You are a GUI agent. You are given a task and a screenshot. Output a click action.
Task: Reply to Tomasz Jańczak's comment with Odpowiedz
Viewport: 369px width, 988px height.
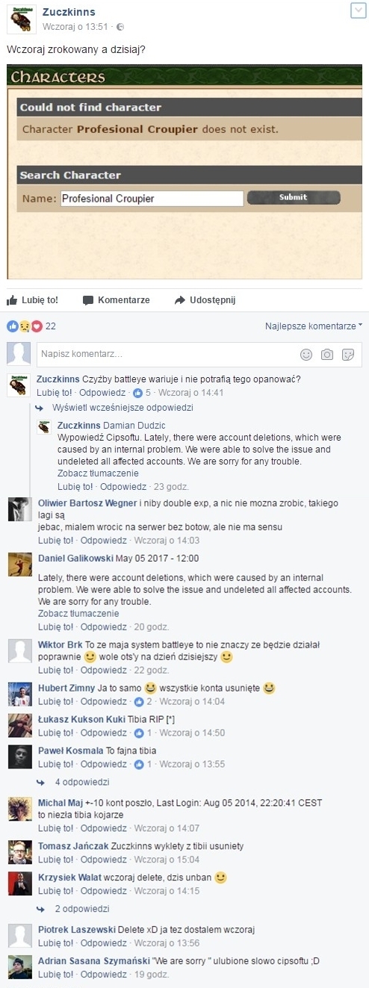click(103, 860)
